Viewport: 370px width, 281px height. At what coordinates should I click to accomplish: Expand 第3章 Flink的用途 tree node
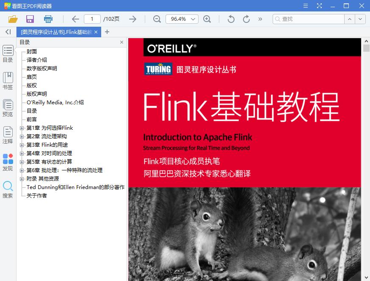[22, 145]
